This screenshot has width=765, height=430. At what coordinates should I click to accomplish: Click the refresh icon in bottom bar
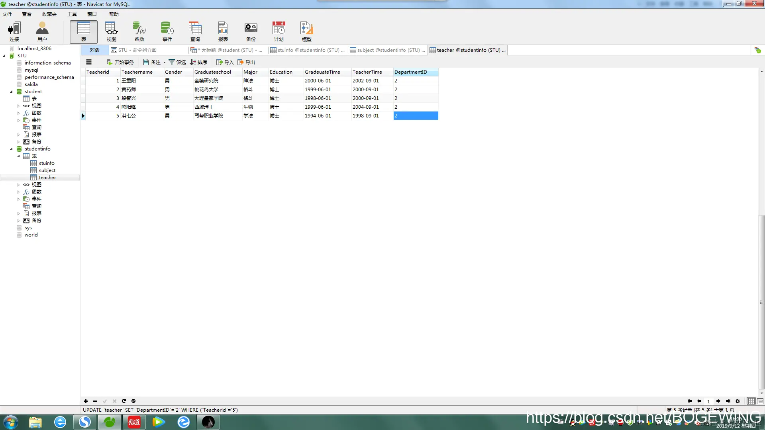tap(124, 401)
